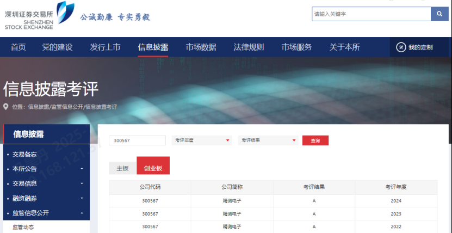The image size is (452, 233).
Task: Click the company code field showing 300567
Action: (x=137, y=140)
